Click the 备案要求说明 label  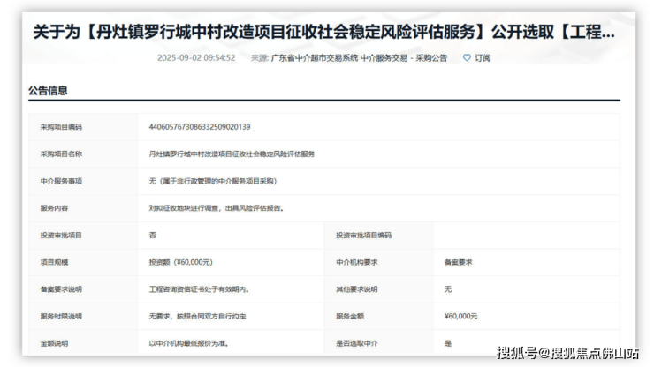coord(61,289)
